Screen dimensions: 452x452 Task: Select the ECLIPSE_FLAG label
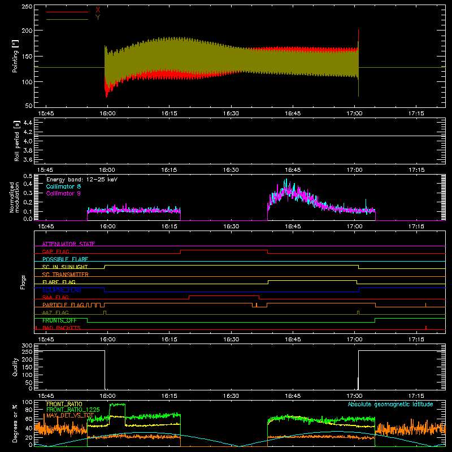click(62, 290)
